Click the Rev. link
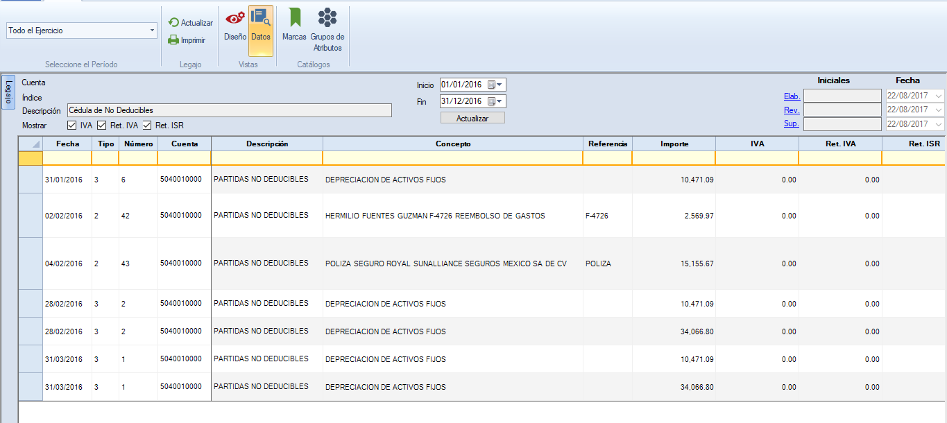The height and width of the screenshot is (423, 947). tap(792, 110)
